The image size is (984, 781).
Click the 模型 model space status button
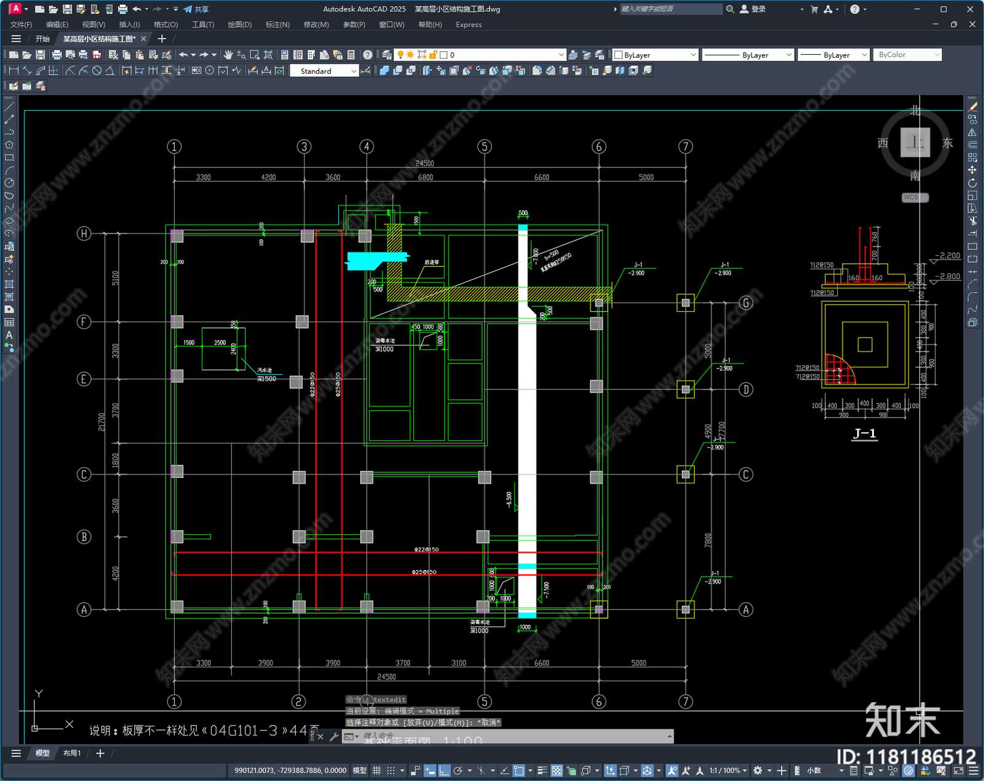tap(359, 771)
